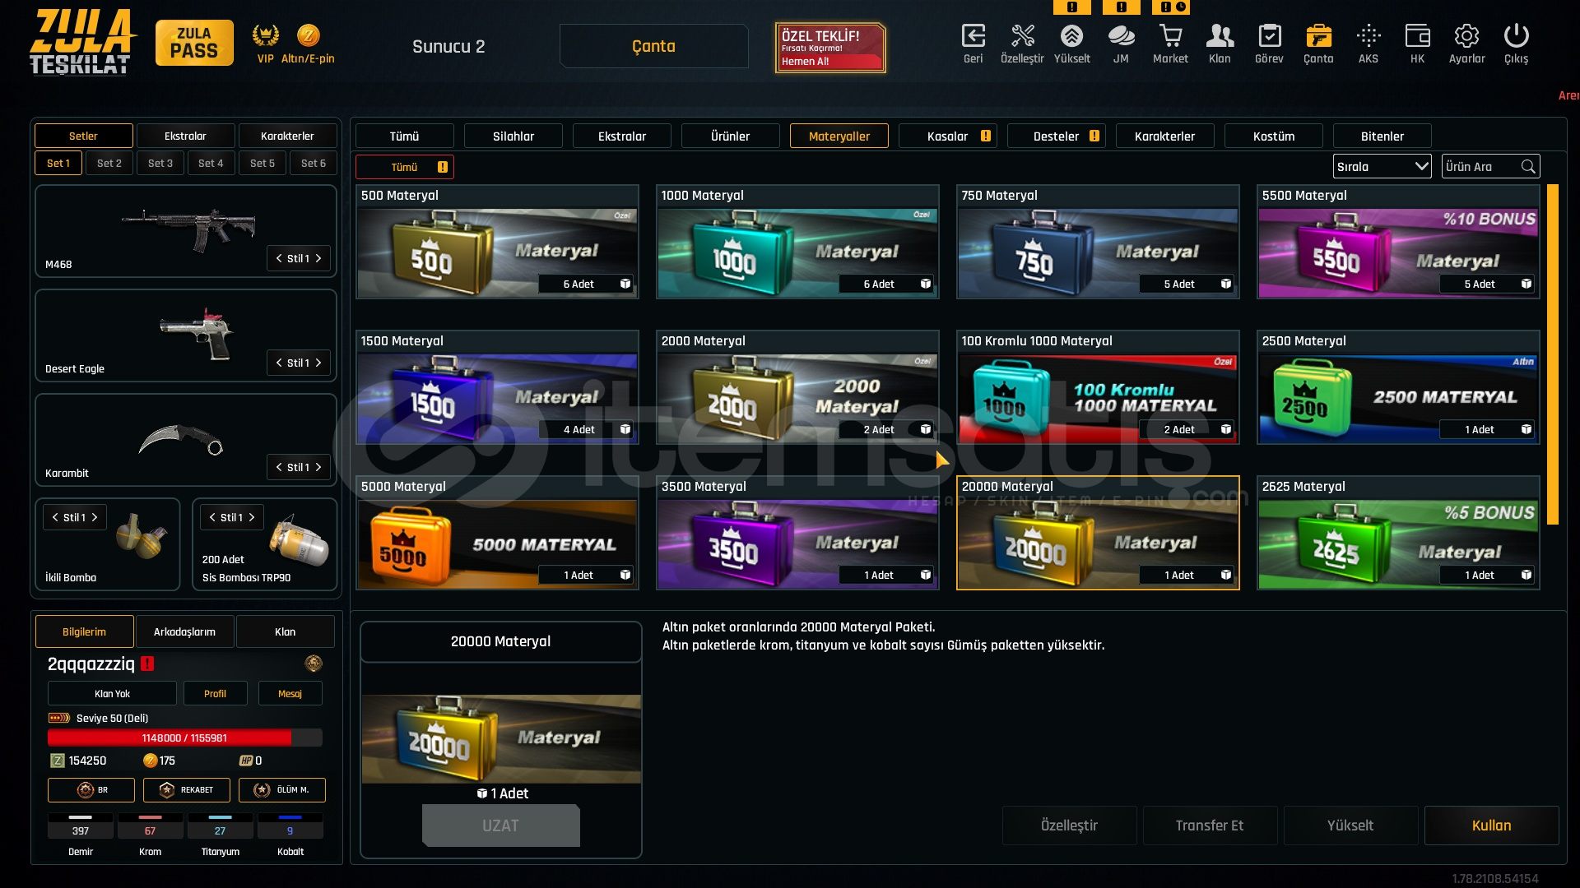The width and height of the screenshot is (1580, 888).
Task: Open the Market cart icon
Action: [x=1170, y=36]
